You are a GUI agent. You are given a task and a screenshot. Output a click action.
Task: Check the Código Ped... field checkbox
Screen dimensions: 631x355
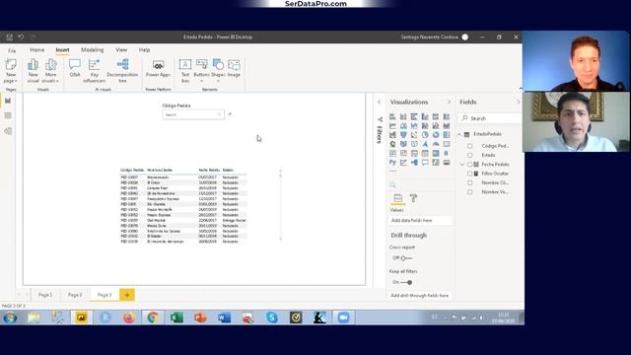(x=469, y=146)
